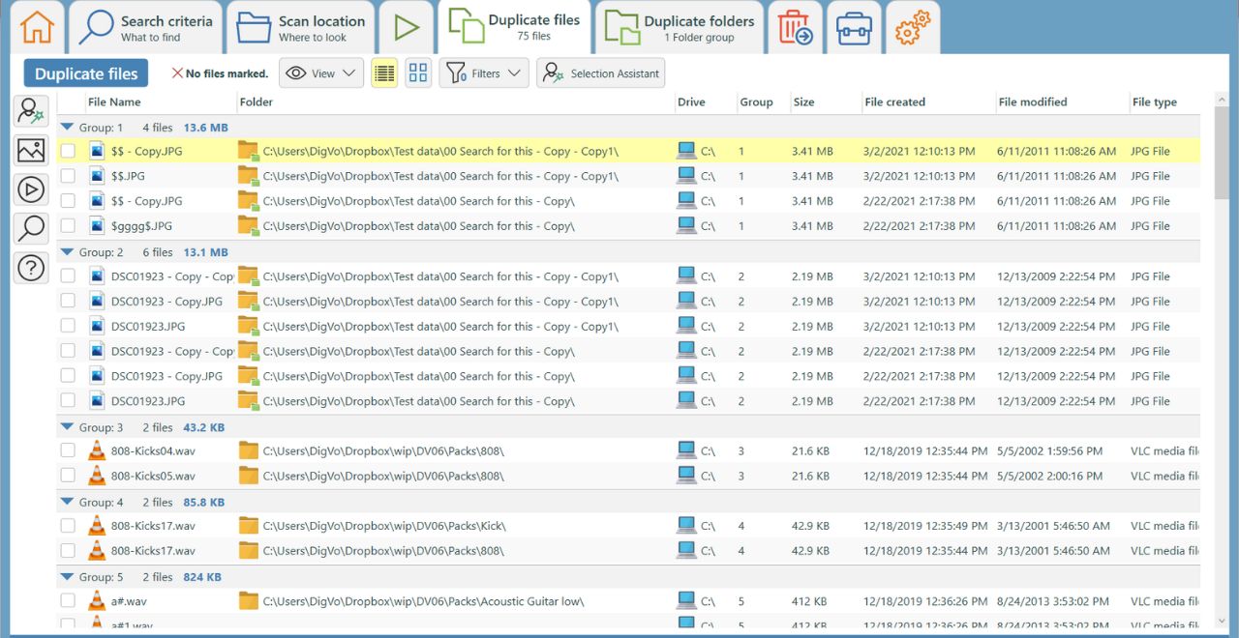
Task: Mark the $$.JPG file checkbox
Action: coord(68,176)
